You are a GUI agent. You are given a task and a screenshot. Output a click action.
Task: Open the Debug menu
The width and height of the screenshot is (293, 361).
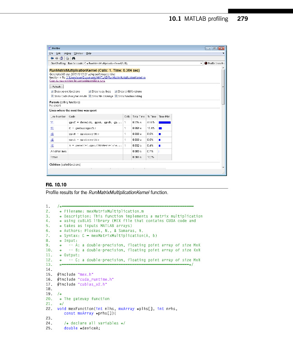[68, 53]
